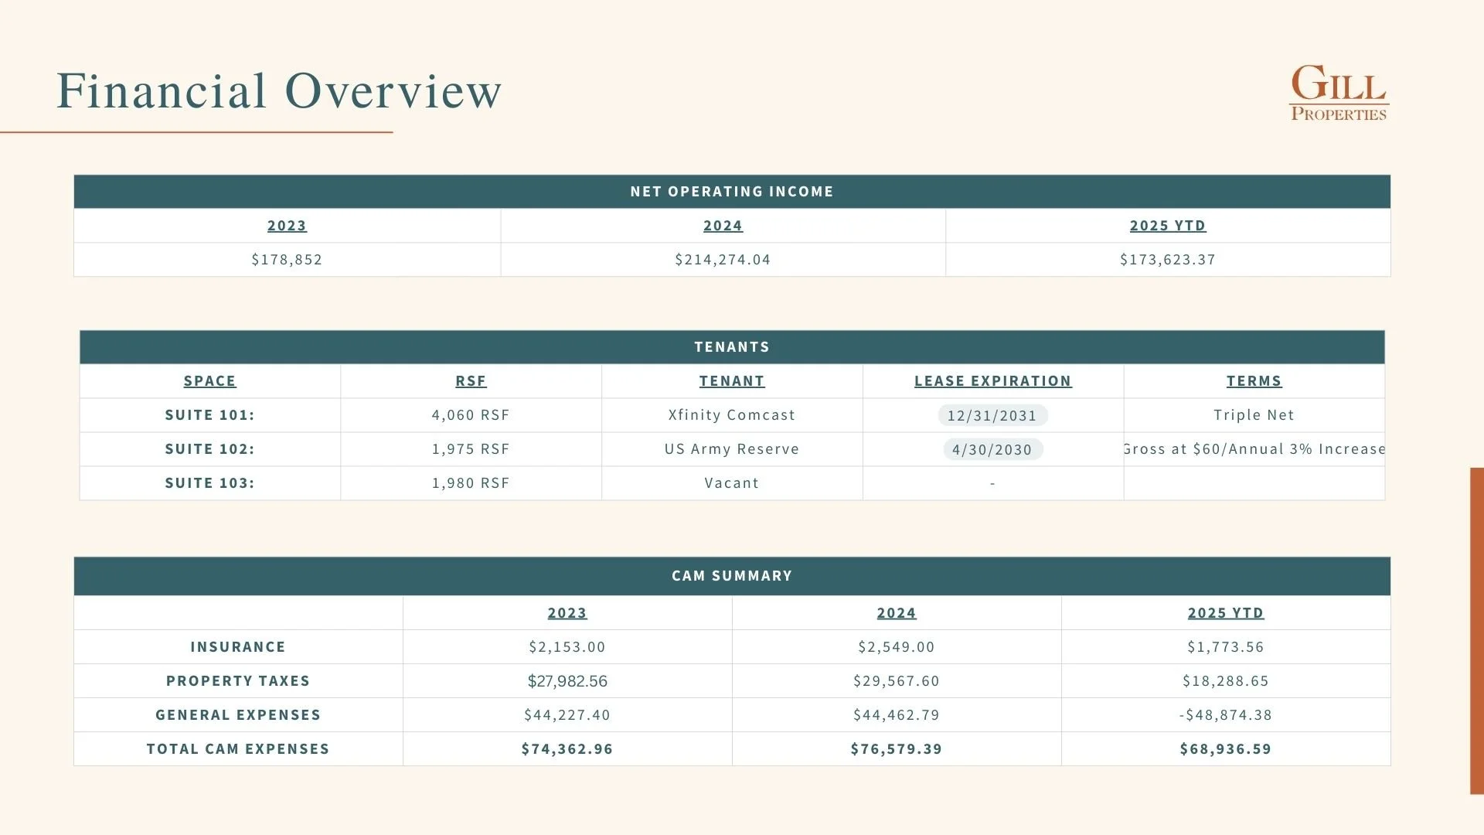Click the Financial Overview title
The height and width of the screenshot is (835, 1484).
tap(279, 91)
